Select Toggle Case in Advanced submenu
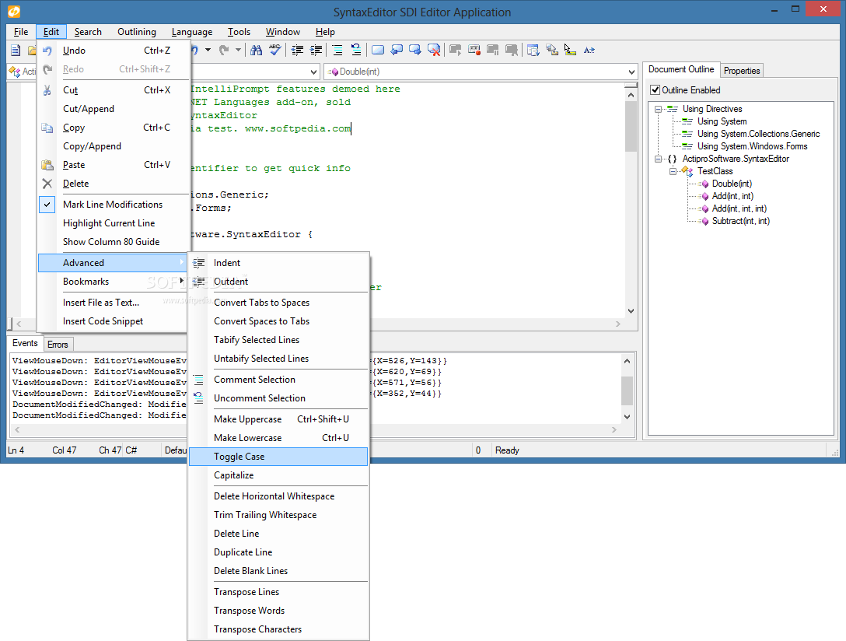 click(278, 457)
